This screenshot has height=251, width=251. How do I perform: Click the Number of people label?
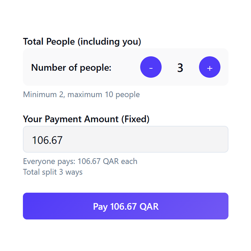[x=71, y=67]
